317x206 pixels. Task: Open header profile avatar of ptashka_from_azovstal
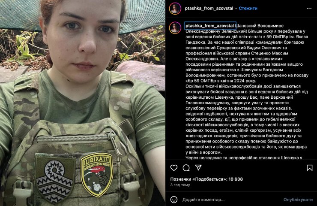coord(175,9)
